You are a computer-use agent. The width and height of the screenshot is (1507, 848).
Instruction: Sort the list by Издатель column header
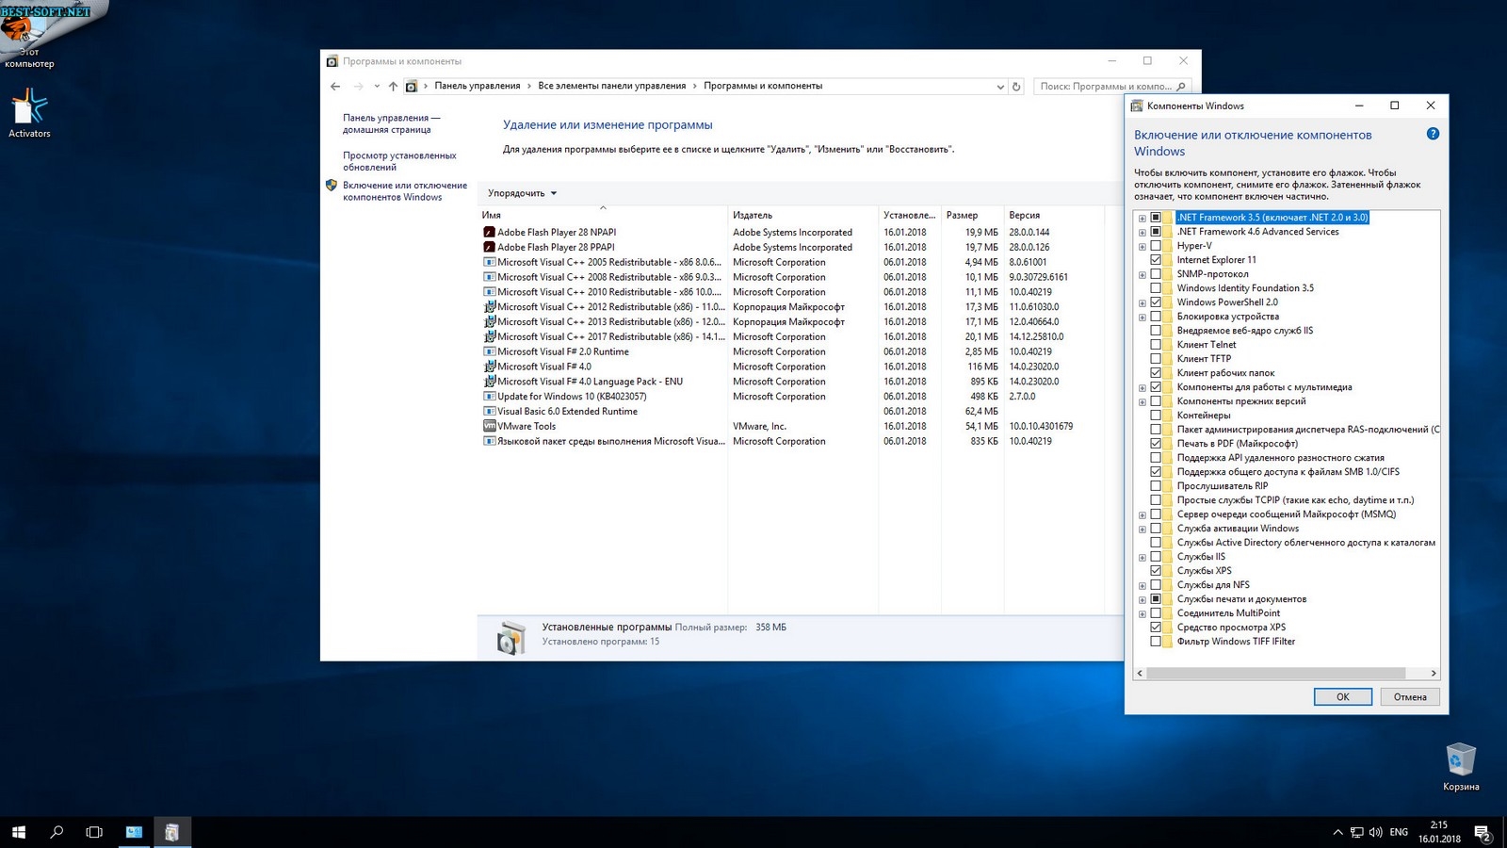752,215
